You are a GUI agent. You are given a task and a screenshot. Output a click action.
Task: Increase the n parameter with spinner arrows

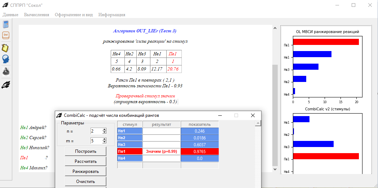104,130
